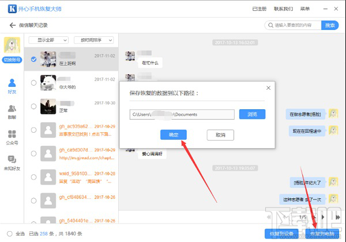Click default avatar of gh_cf848634 contact
Viewport: 346px width, 242px height.
point(48,201)
